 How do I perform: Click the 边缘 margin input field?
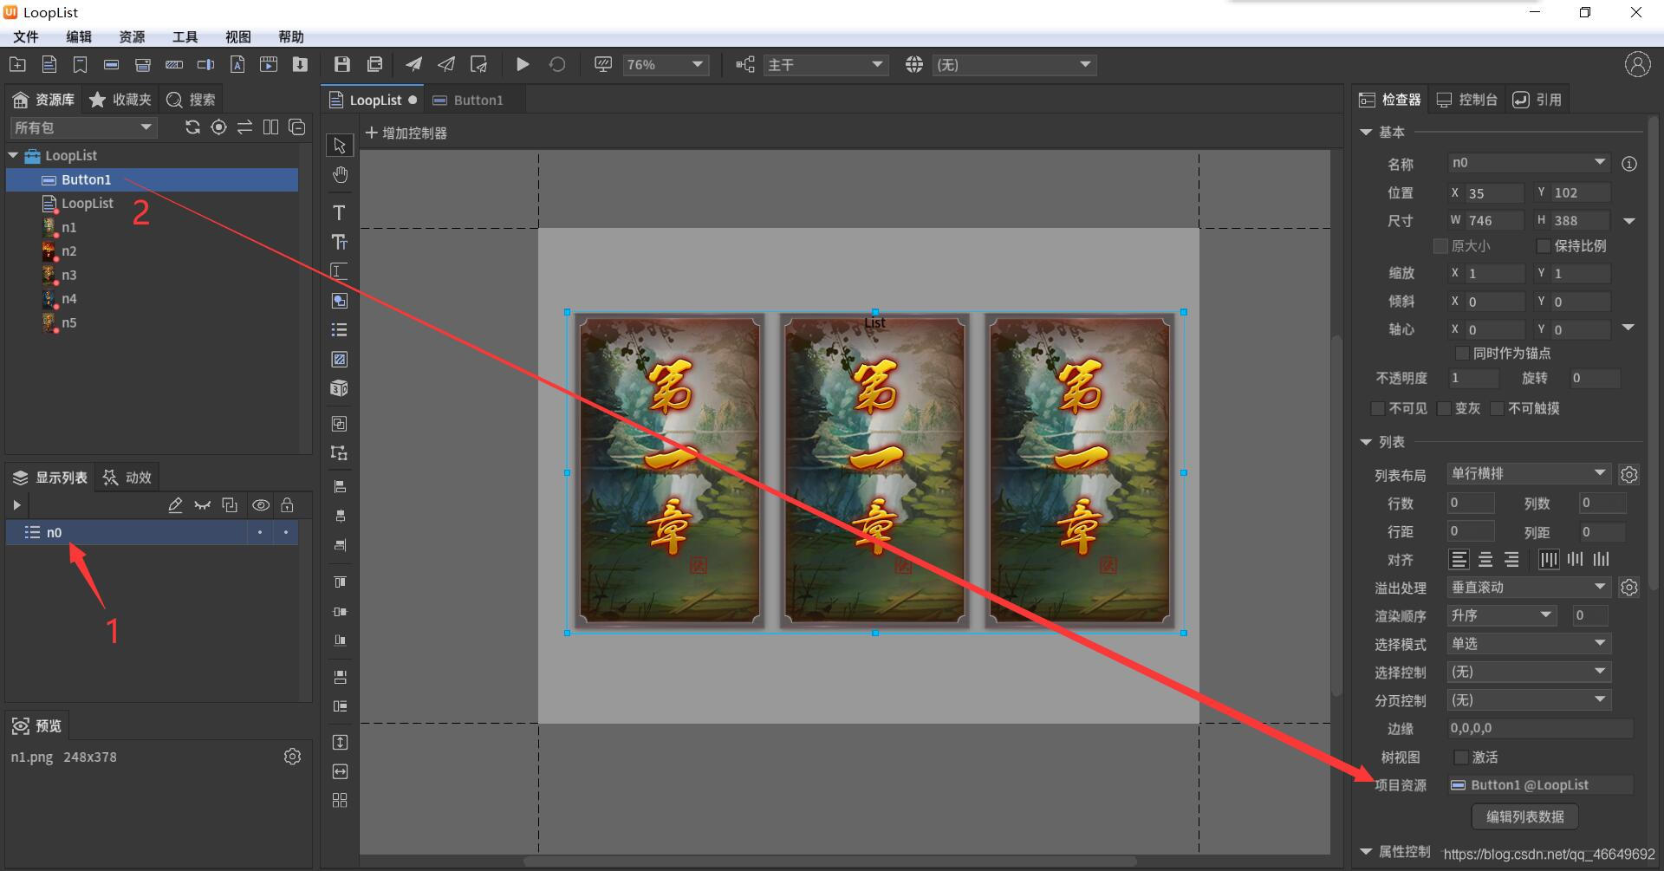pyautogui.click(x=1540, y=729)
